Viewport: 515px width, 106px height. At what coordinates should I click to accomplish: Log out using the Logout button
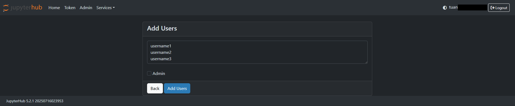coord(499,8)
